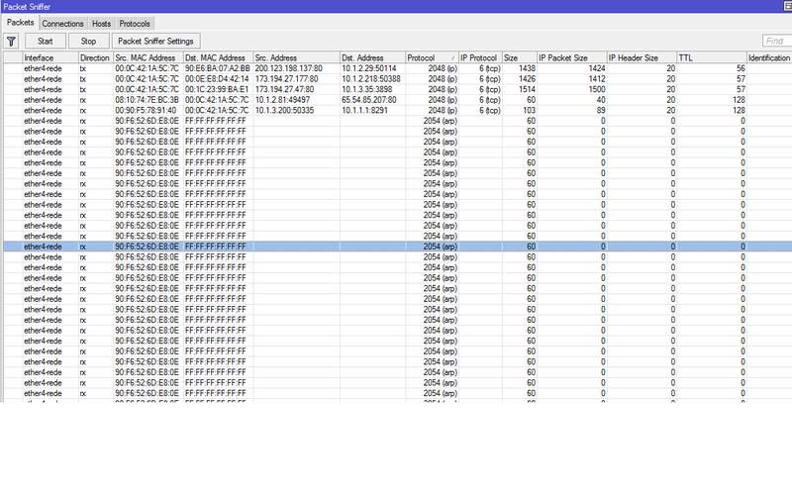
Task: Open the Protocols tab
Action: 135,24
